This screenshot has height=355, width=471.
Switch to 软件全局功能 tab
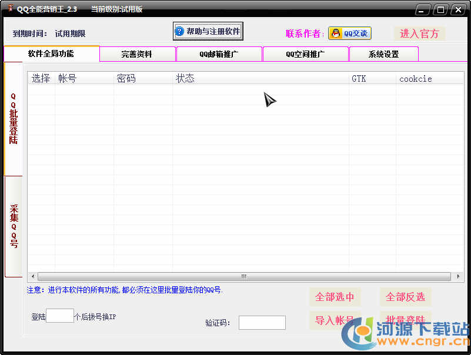[x=51, y=53]
